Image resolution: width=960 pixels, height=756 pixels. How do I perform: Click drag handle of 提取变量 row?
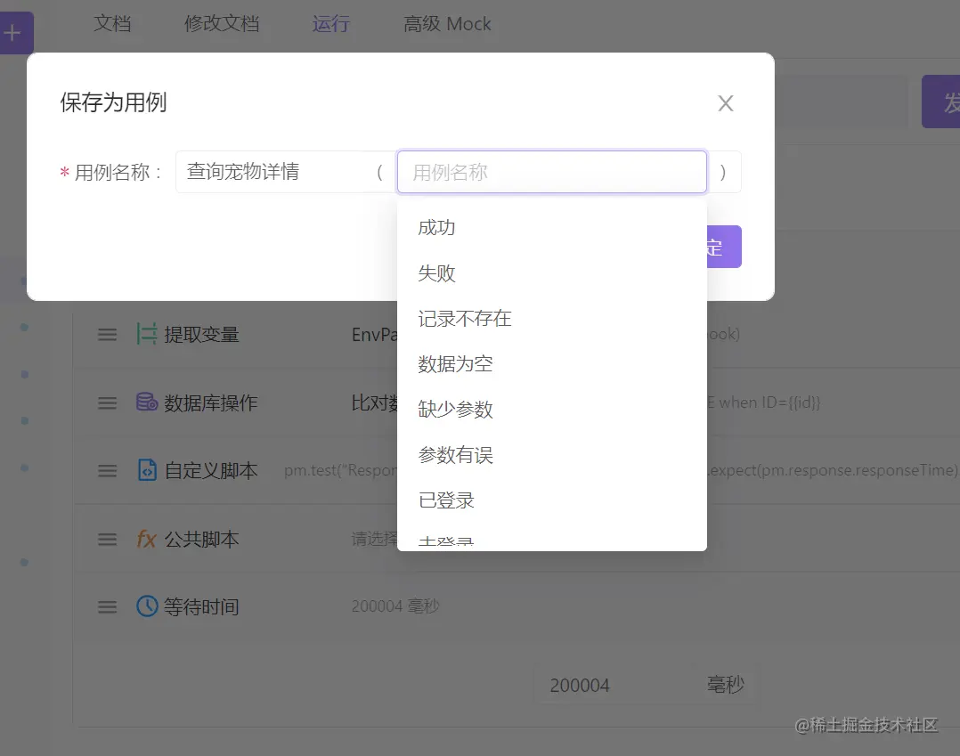pyautogui.click(x=107, y=335)
